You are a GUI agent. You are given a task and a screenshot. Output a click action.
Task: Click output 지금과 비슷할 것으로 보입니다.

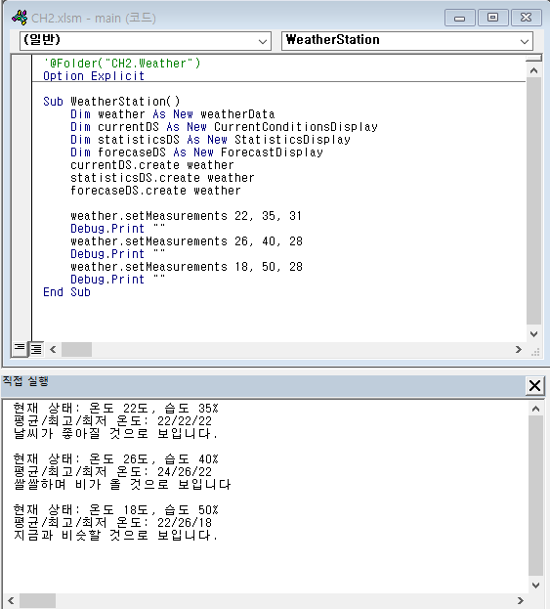(115, 536)
